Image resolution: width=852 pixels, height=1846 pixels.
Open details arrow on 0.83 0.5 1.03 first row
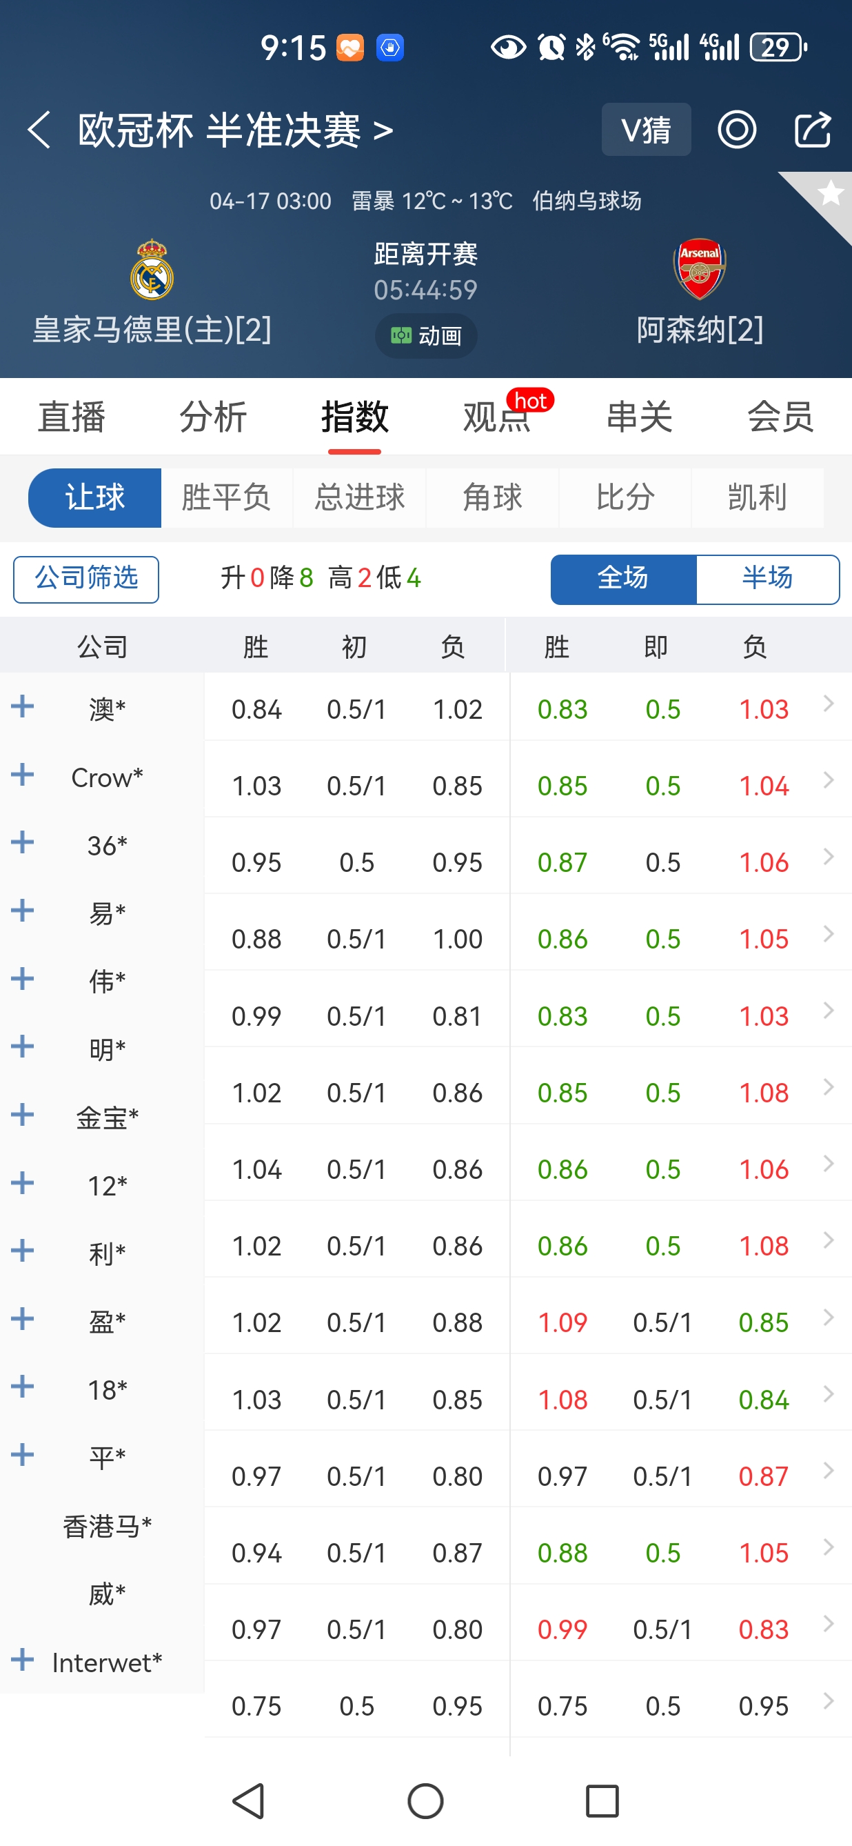pos(829,704)
